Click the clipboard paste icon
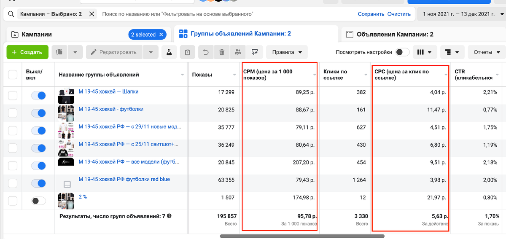The height and width of the screenshot is (239, 506). click(188, 52)
